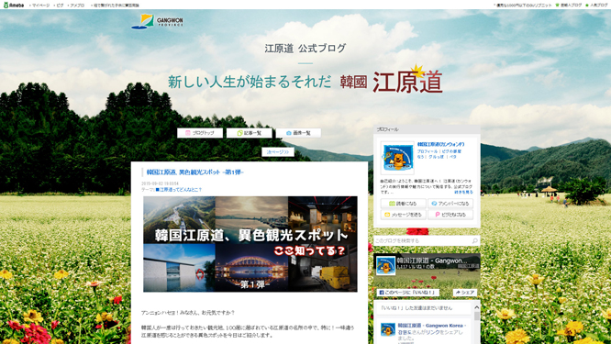Click the メッセージを送る send message button
Image resolution: width=611 pixels, height=344 pixels.
(x=404, y=215)
